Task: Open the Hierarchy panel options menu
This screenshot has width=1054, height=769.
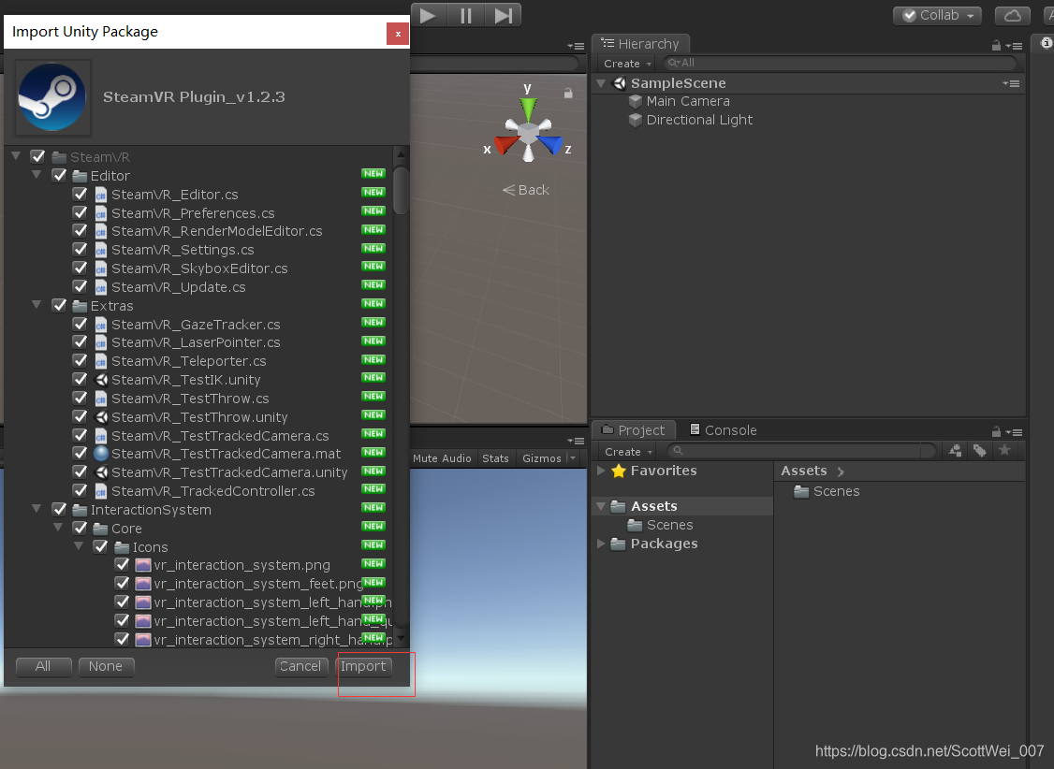Action: (1015, 46)
